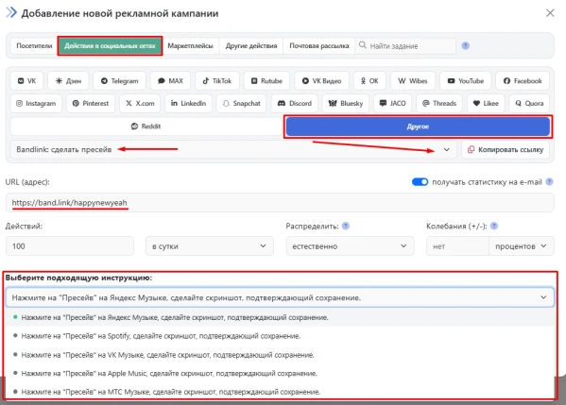The image size is (566, 405).
Task: Close the new campaign dialog
Action: point(550,13)
